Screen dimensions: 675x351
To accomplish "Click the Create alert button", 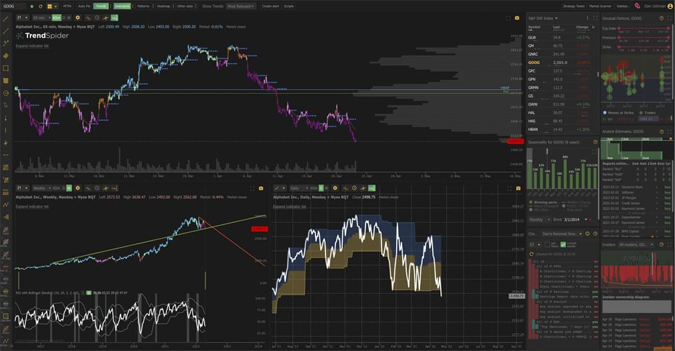I will (270, 6).
